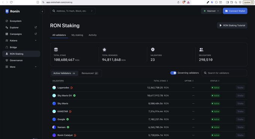The image size is (255, 139).
Task: Click the external link icon next to Campaigns
Action: coord(36,34)
